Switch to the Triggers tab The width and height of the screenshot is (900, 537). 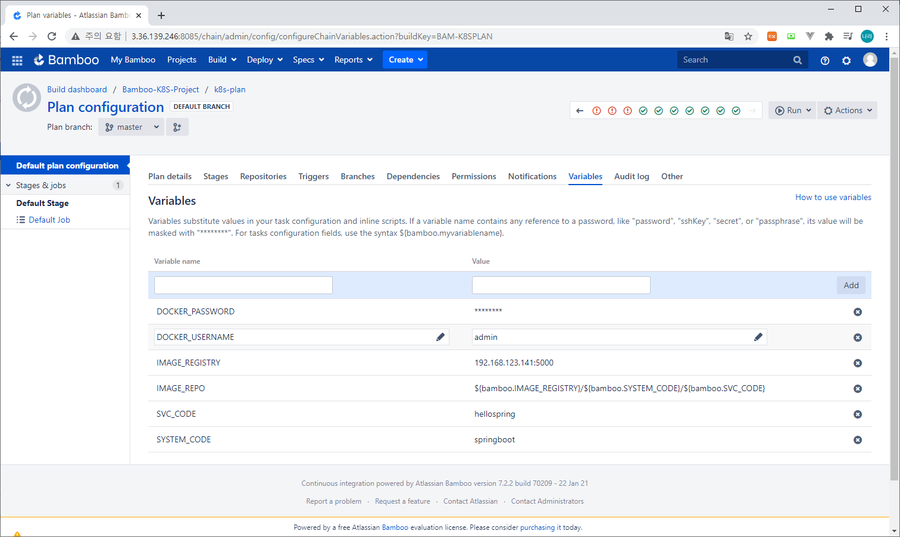314,176
